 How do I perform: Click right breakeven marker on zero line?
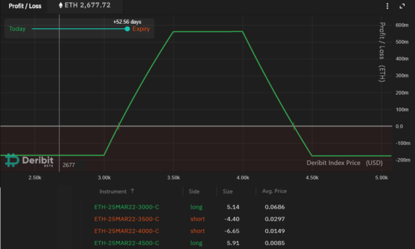point(294,126)
